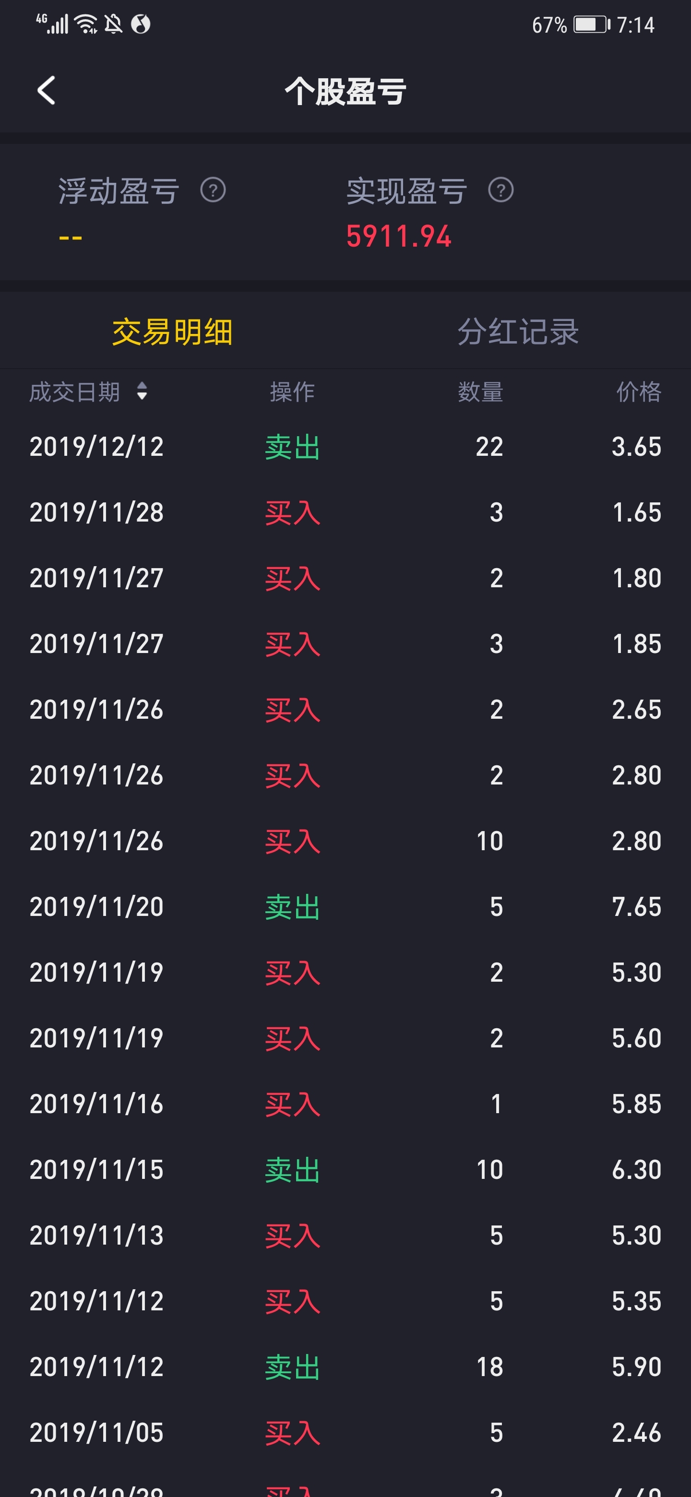This screenshot has height=1497, width=691.
Task: Tap the 数量 column header
Action: click(x=480, y=392)
